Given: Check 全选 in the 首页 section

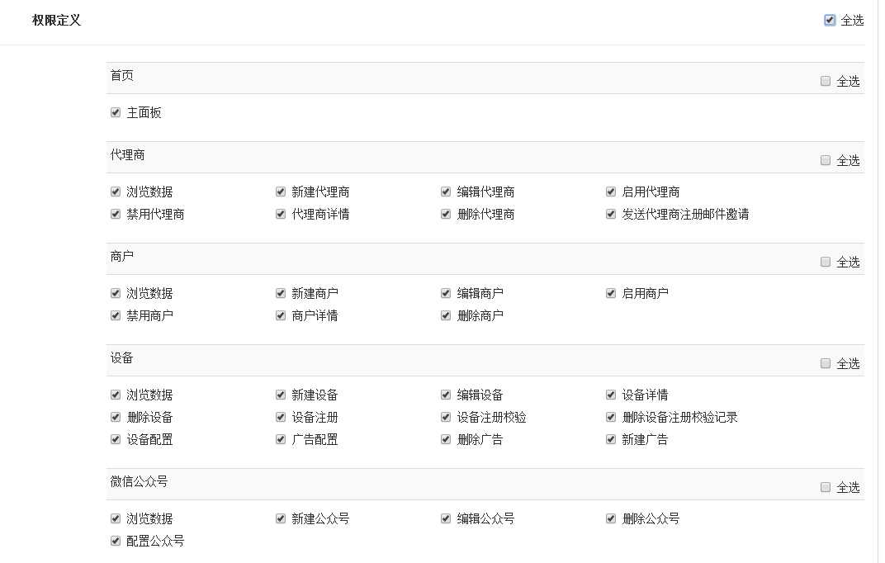Looking at the screenshot, I should coord(826,81).
